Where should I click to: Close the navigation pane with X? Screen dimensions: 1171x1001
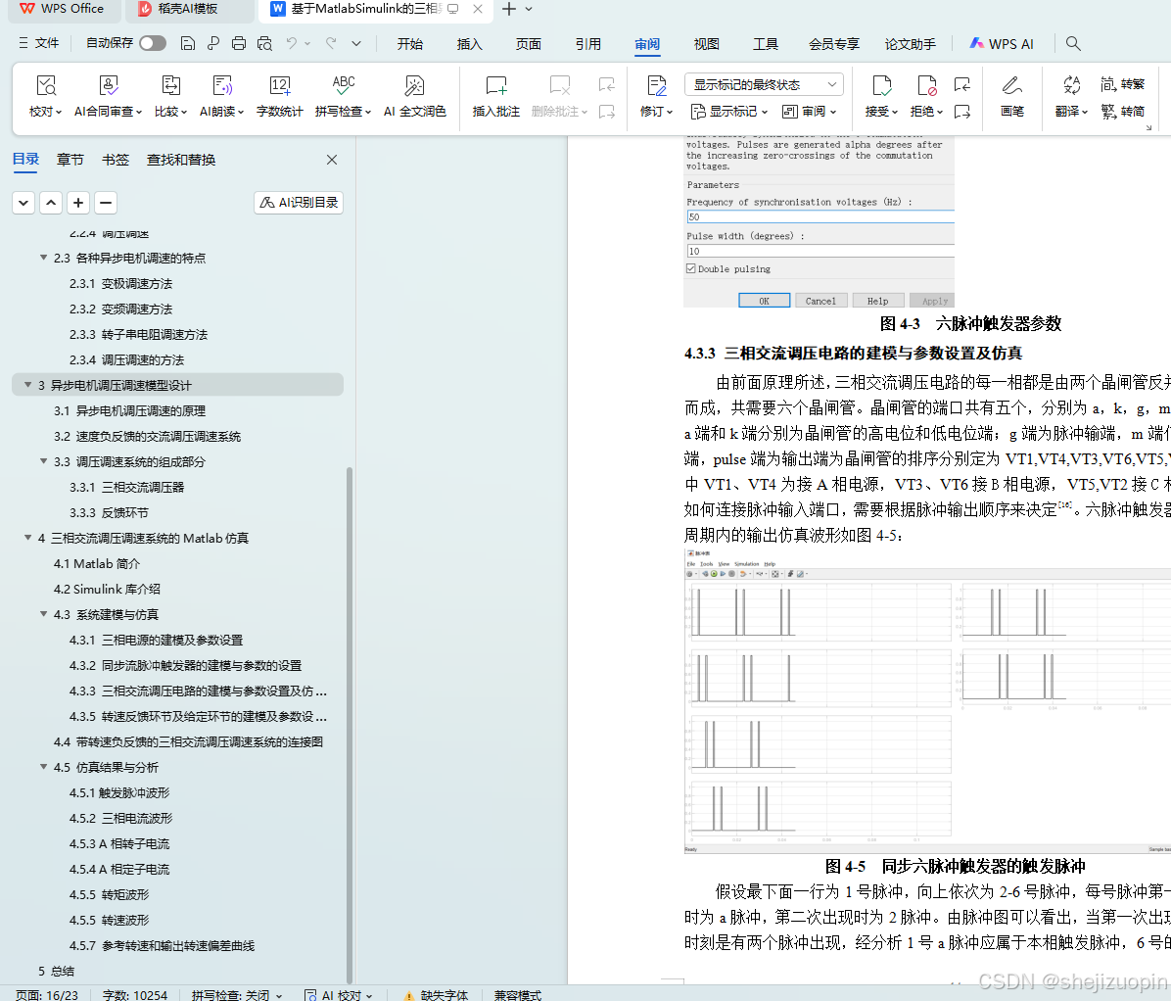pos(332,160)
